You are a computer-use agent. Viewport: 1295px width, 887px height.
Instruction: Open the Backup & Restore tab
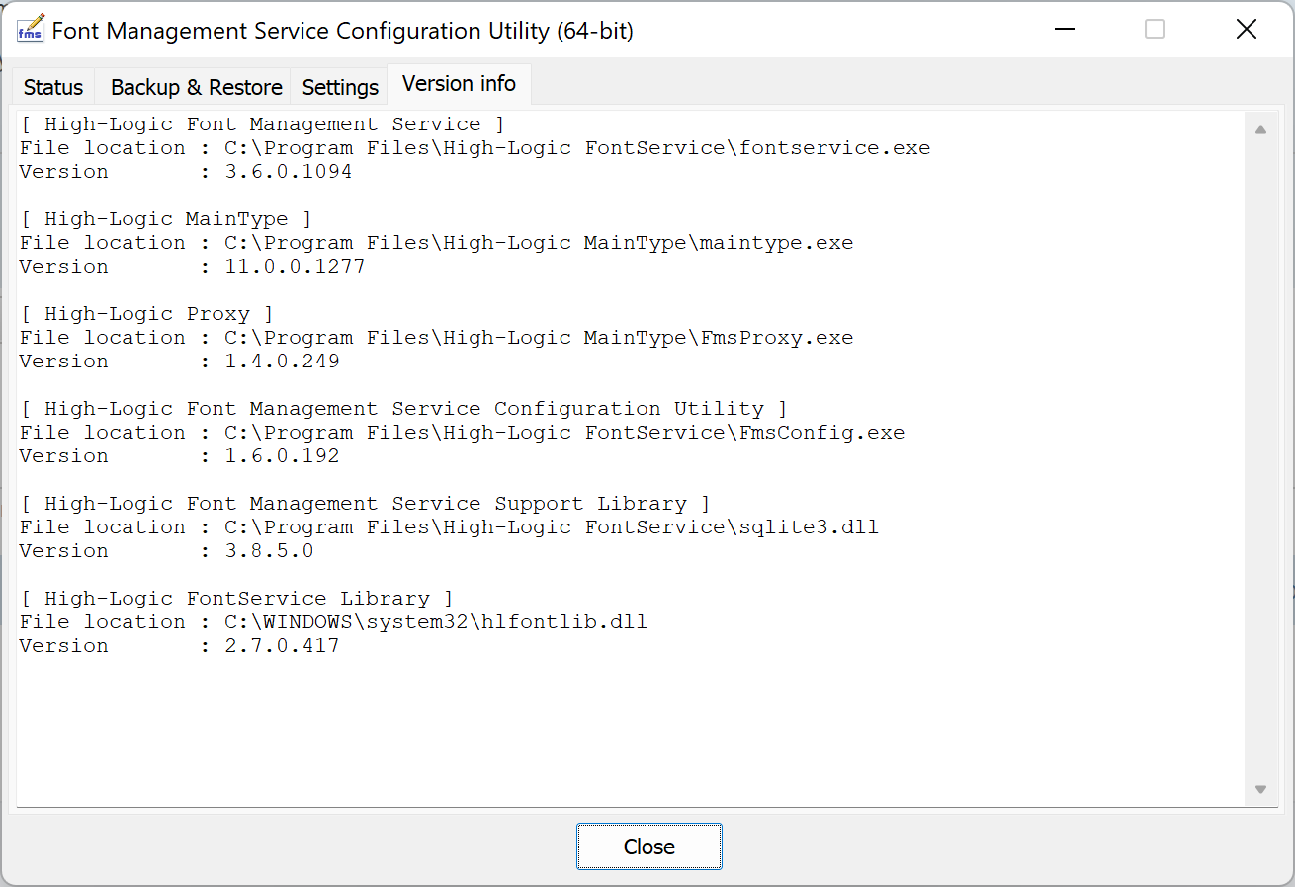point(196,87)
